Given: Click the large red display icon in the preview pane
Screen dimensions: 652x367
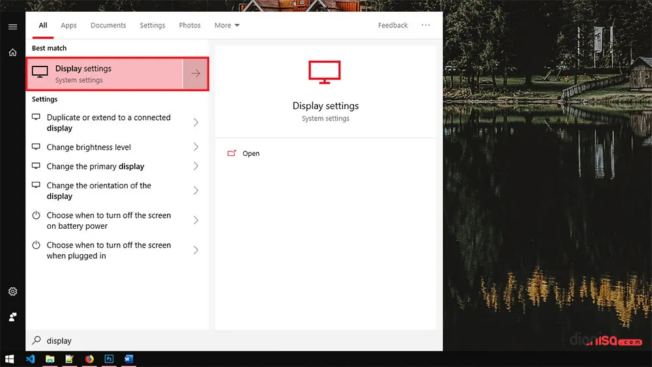Looking at the screenshot, I should tap(325, 72).
